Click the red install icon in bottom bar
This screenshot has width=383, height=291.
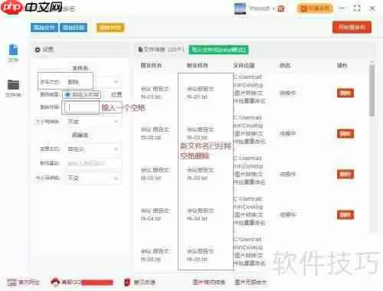pyautogui.click(x=127, y=282)
